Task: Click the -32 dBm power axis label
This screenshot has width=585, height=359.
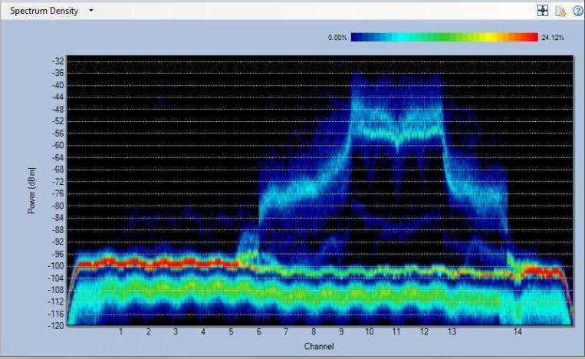Action: 57,61
